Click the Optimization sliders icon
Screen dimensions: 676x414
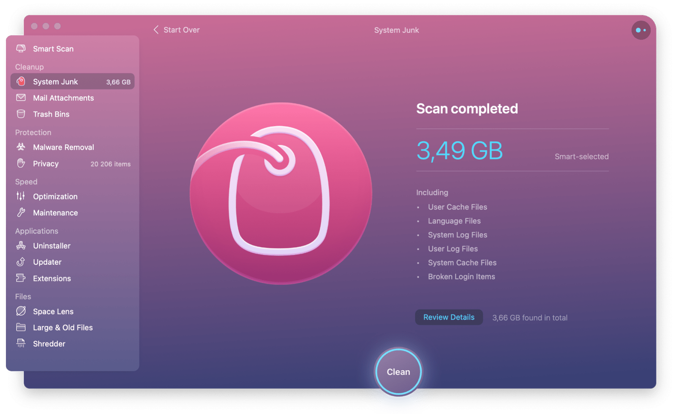click(x=21, y=196)
